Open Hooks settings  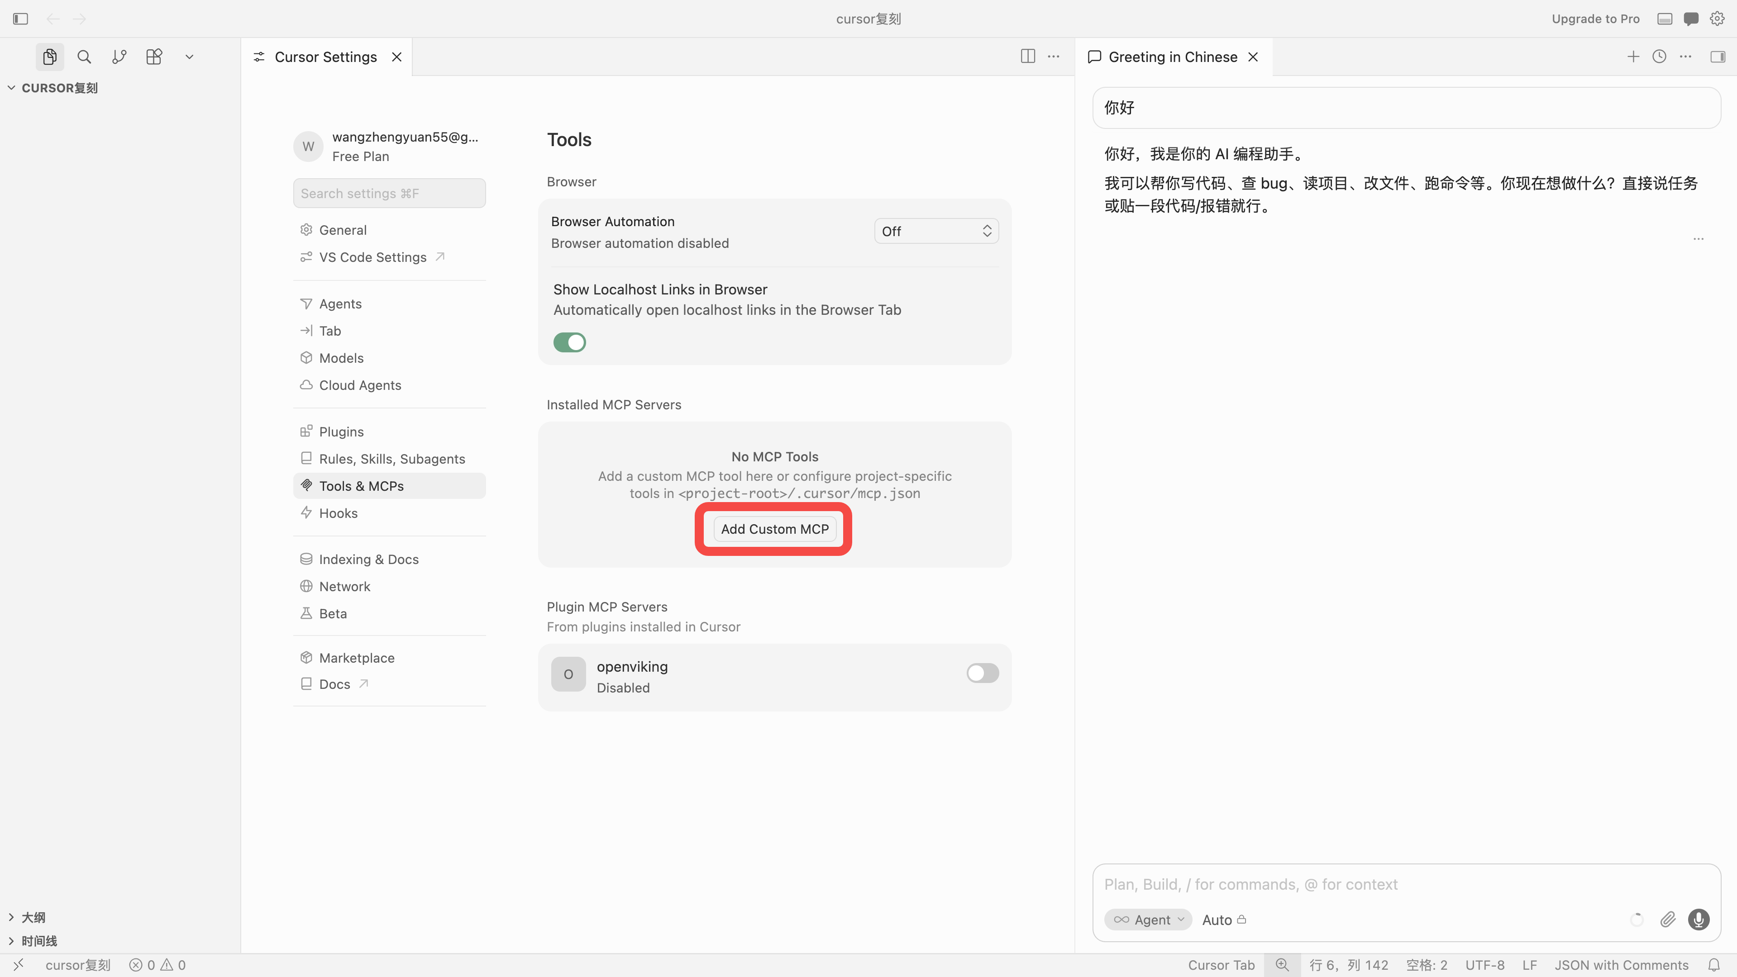coord(389,513)
